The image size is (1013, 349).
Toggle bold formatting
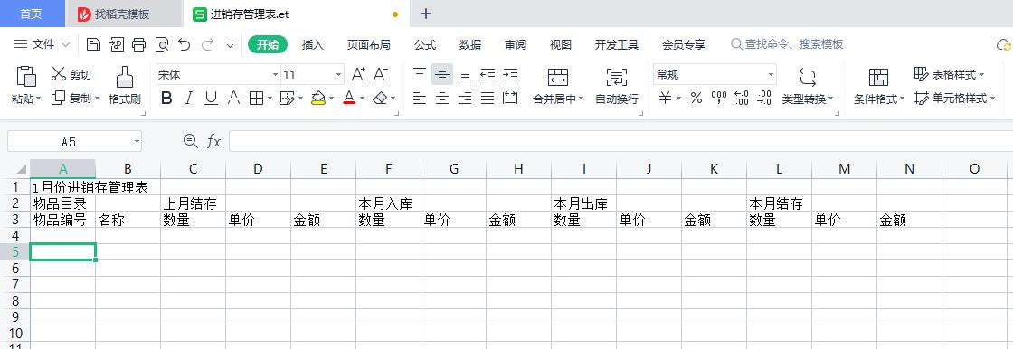pyautogui.click(x=166, y=99)
